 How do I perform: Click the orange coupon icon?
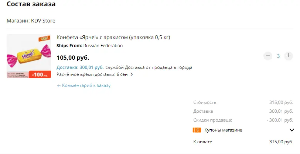coord(197,130)
